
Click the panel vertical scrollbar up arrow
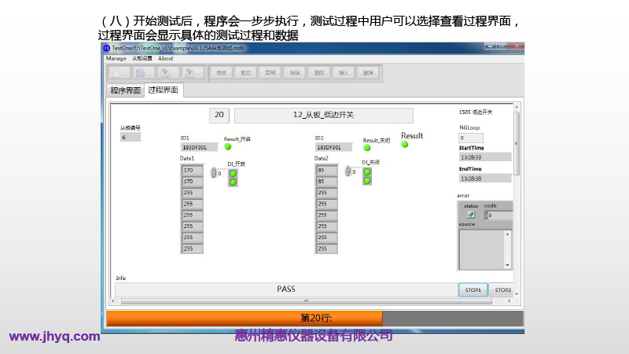click(517, 107)
